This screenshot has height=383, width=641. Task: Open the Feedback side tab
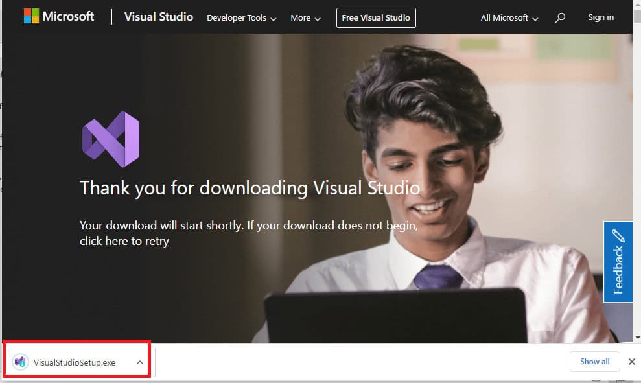[x=618, y=262]
